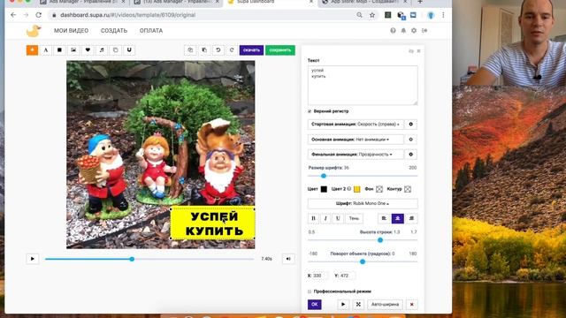566x318 pixels.
Task: Open Стартовая анимация dropdown
Action: [x=356, y=124]
